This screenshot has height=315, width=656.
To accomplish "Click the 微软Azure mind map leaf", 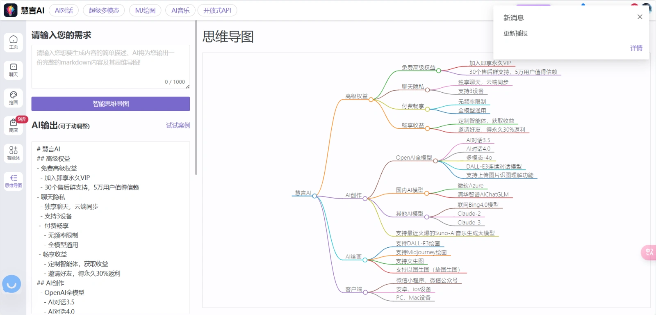I will coord(470,186).
